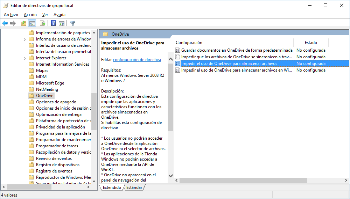350x199 pixels.
Task: Click the folder icon next to Mapas
Action: (x=31, y=71)
